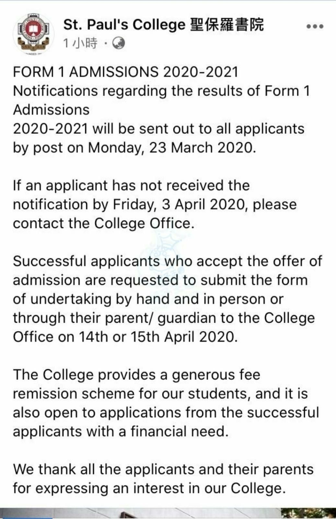Click "contact the College Office" text

(x=103, y=223)
